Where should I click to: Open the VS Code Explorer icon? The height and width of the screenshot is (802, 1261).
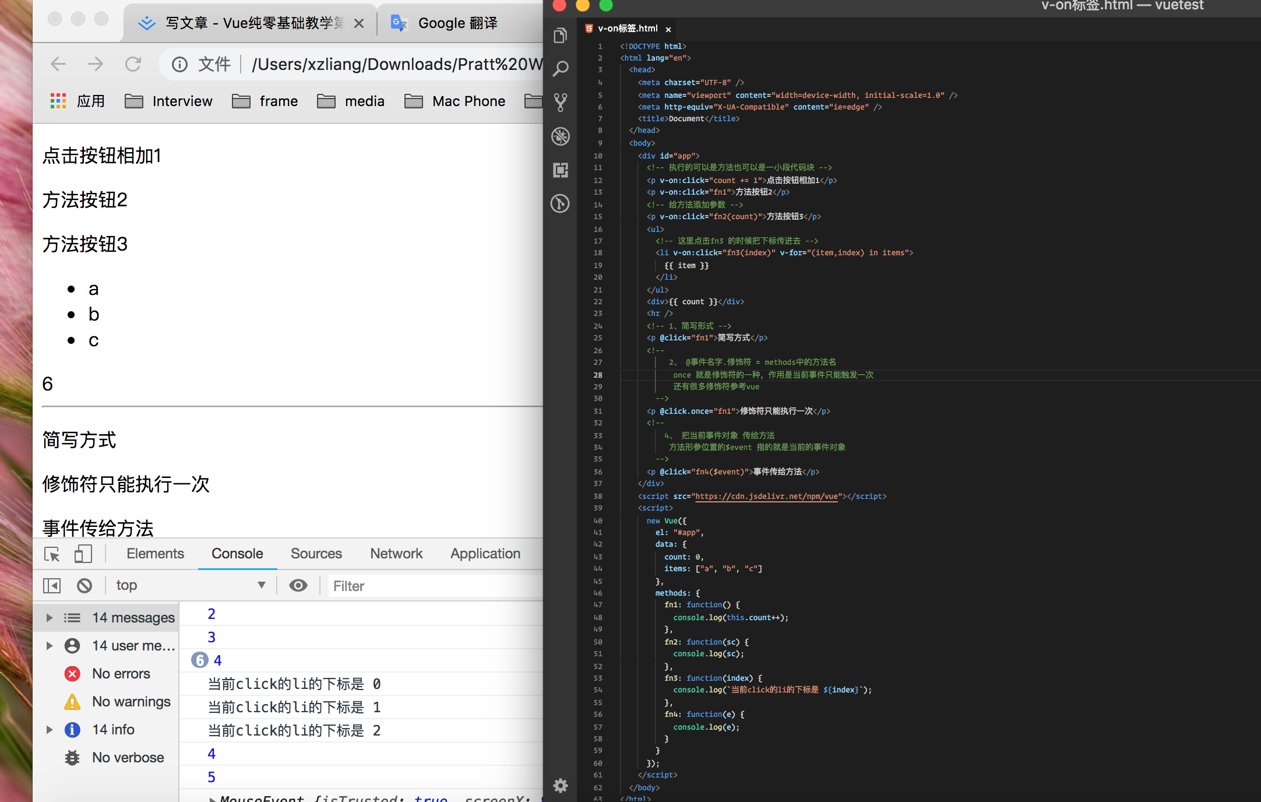pos(560,36)
